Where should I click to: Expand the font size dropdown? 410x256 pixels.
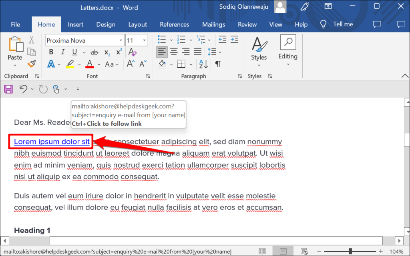pos(144,40)
